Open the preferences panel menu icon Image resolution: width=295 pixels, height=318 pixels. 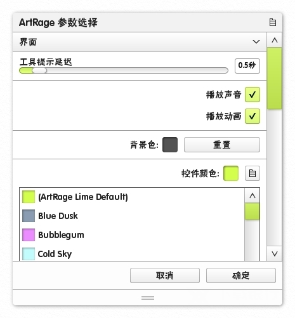tap(272, 22)
